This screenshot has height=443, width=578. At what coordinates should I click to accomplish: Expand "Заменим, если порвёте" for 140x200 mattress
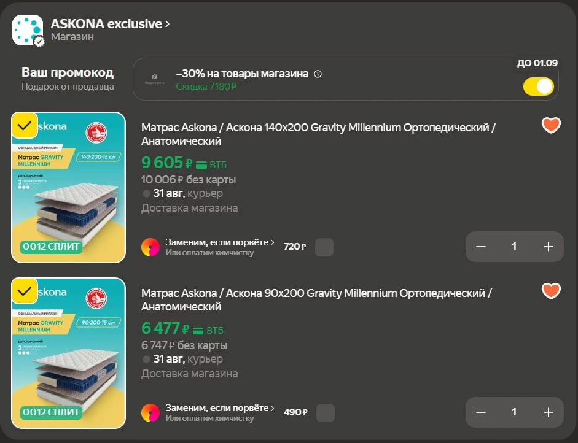(x=220, y=242)
